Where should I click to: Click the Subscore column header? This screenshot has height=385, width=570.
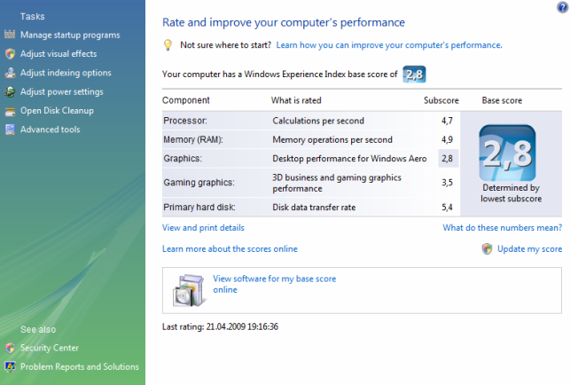pyautogui.click(x=441, y=100)
